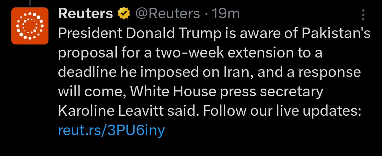This screenshot has height=156, width=382.
Task: Click the phrase "White House press secretary"
Action: point(227,92)
